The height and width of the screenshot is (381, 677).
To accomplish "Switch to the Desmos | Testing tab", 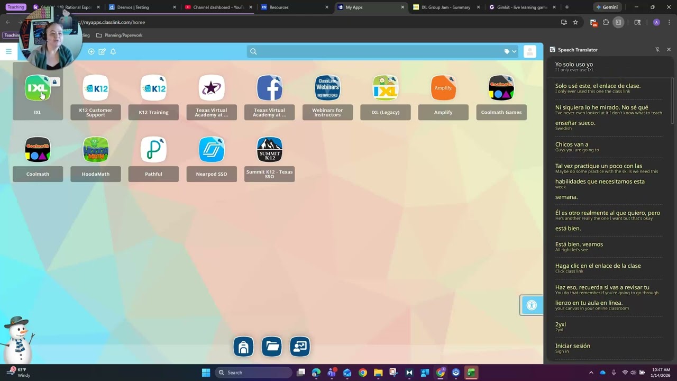I will click(x=143, y=7).
